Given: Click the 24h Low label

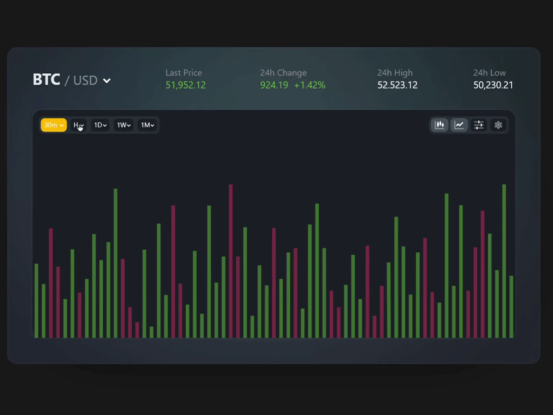Looking at the screenshot, I should [489, 73].
